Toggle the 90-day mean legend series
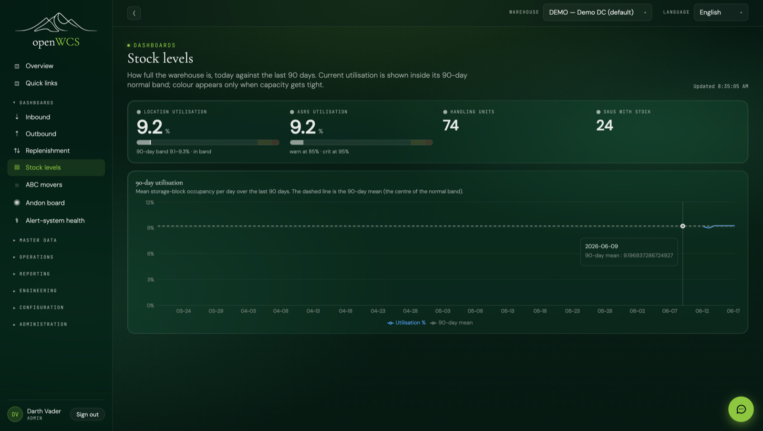 [452, 323]
